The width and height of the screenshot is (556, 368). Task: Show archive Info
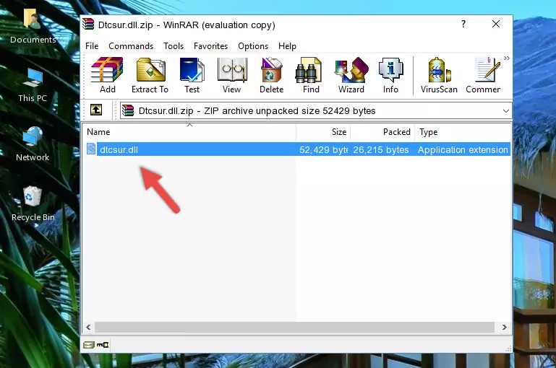click(390, 76)
